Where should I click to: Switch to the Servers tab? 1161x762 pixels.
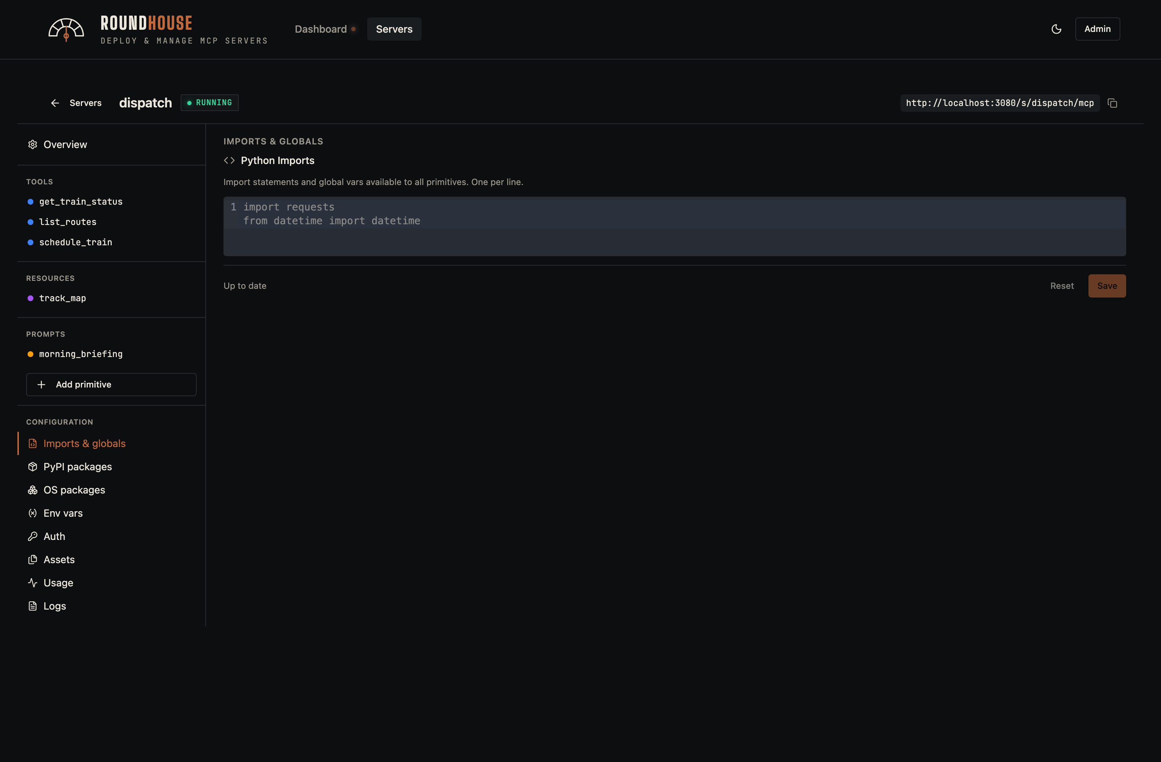(394, 29)
